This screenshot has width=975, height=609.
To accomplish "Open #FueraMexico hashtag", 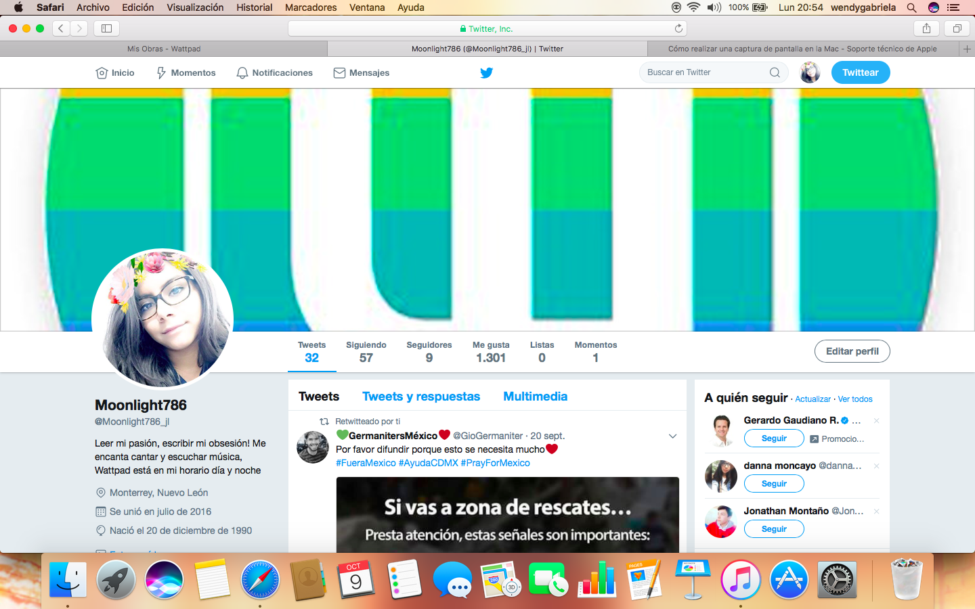I will [366, 463].
